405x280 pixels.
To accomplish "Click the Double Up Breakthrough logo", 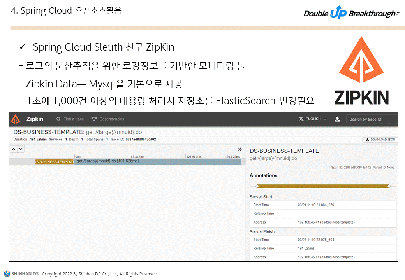I will click(x=351, y=12).
